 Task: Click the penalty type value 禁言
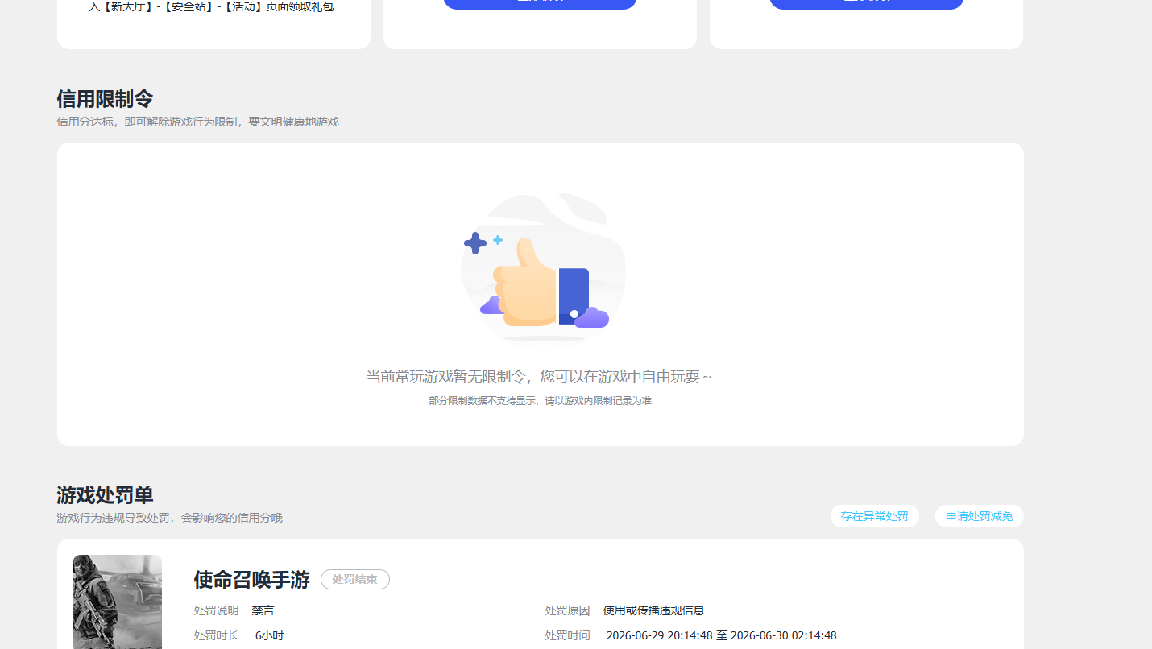(263, 610)
